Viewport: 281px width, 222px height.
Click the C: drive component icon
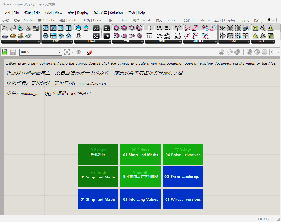pyautogui.click(x=107, y=28)
